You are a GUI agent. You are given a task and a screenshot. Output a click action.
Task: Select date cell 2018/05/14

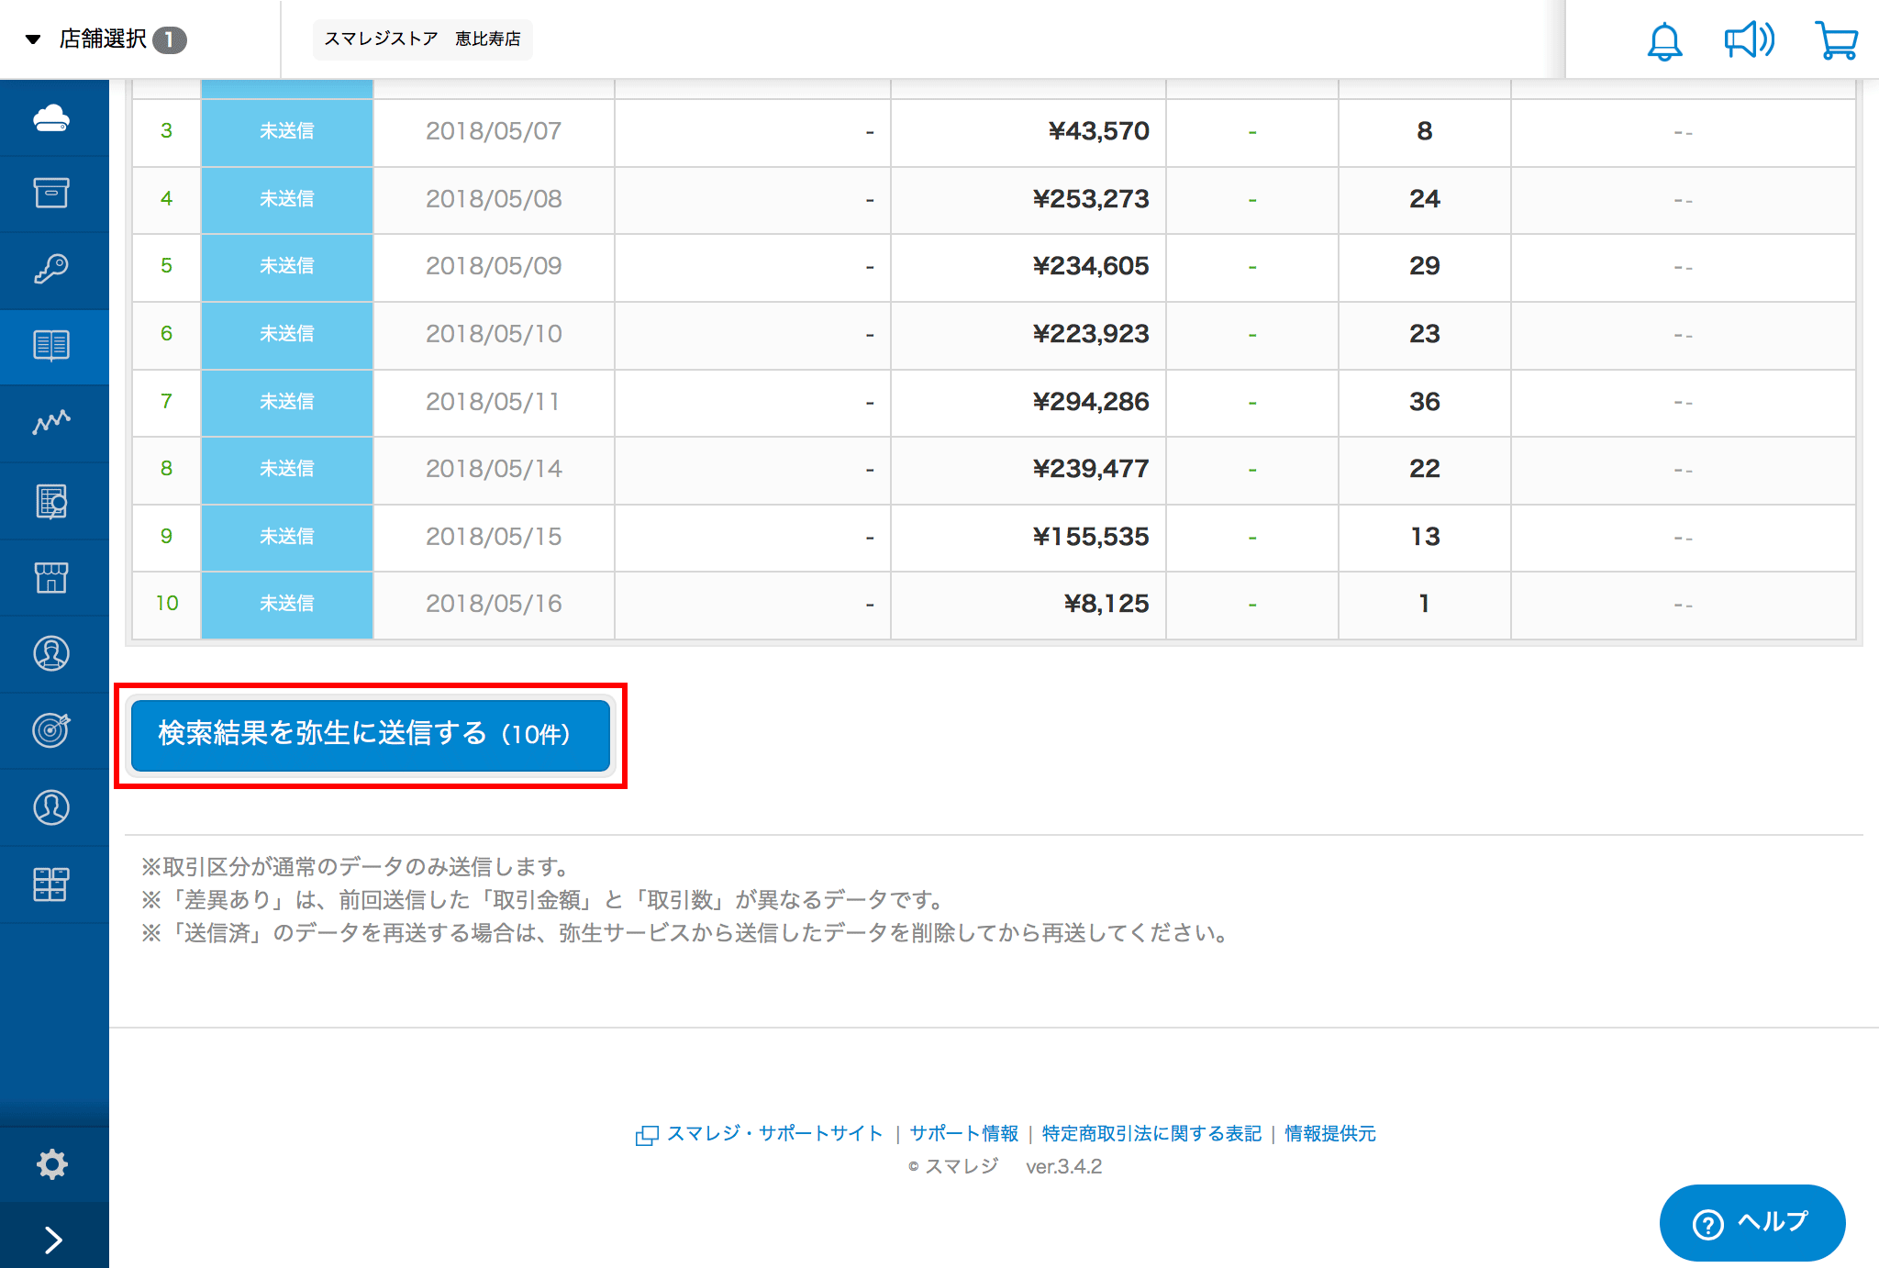494,470
